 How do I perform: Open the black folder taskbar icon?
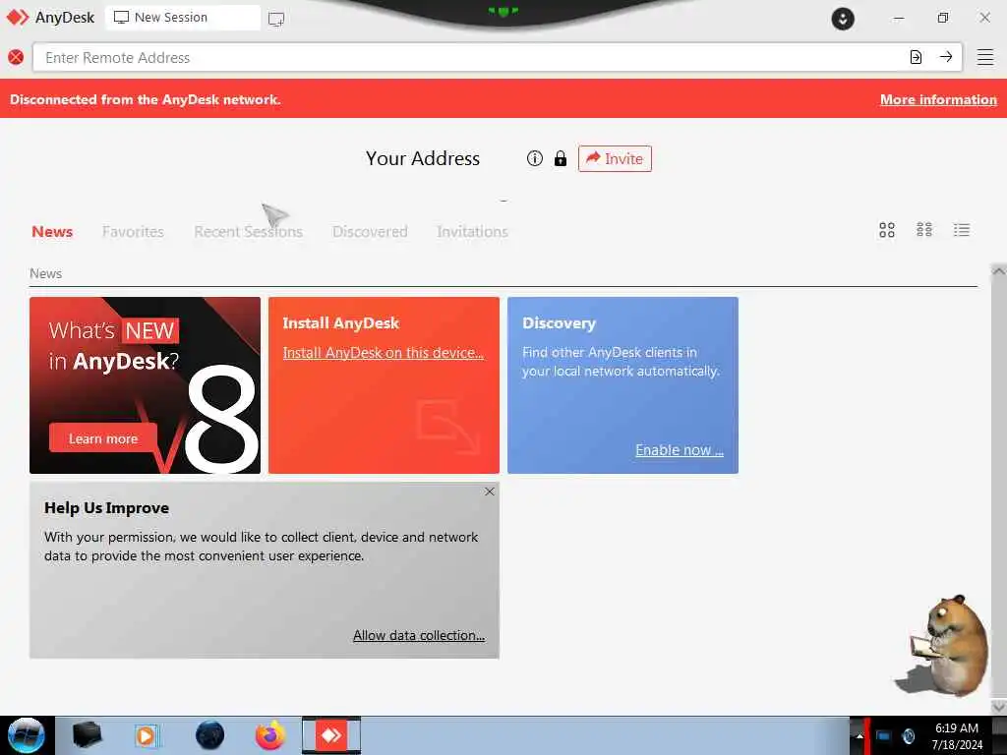87,735
